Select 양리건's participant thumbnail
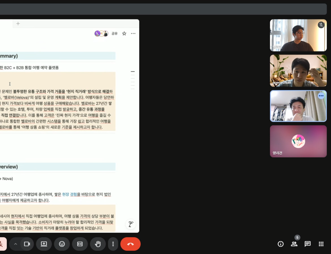This screenshot has width=331, height=254. click(298, 141)
